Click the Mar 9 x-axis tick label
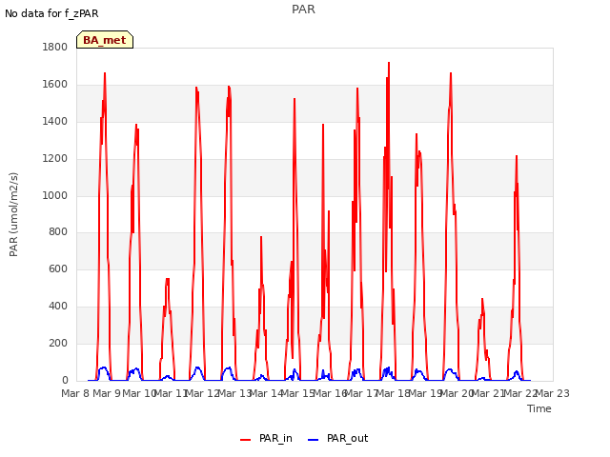This screenshot has width=610, height=457. pyautogui.click(x=107, y=393)
